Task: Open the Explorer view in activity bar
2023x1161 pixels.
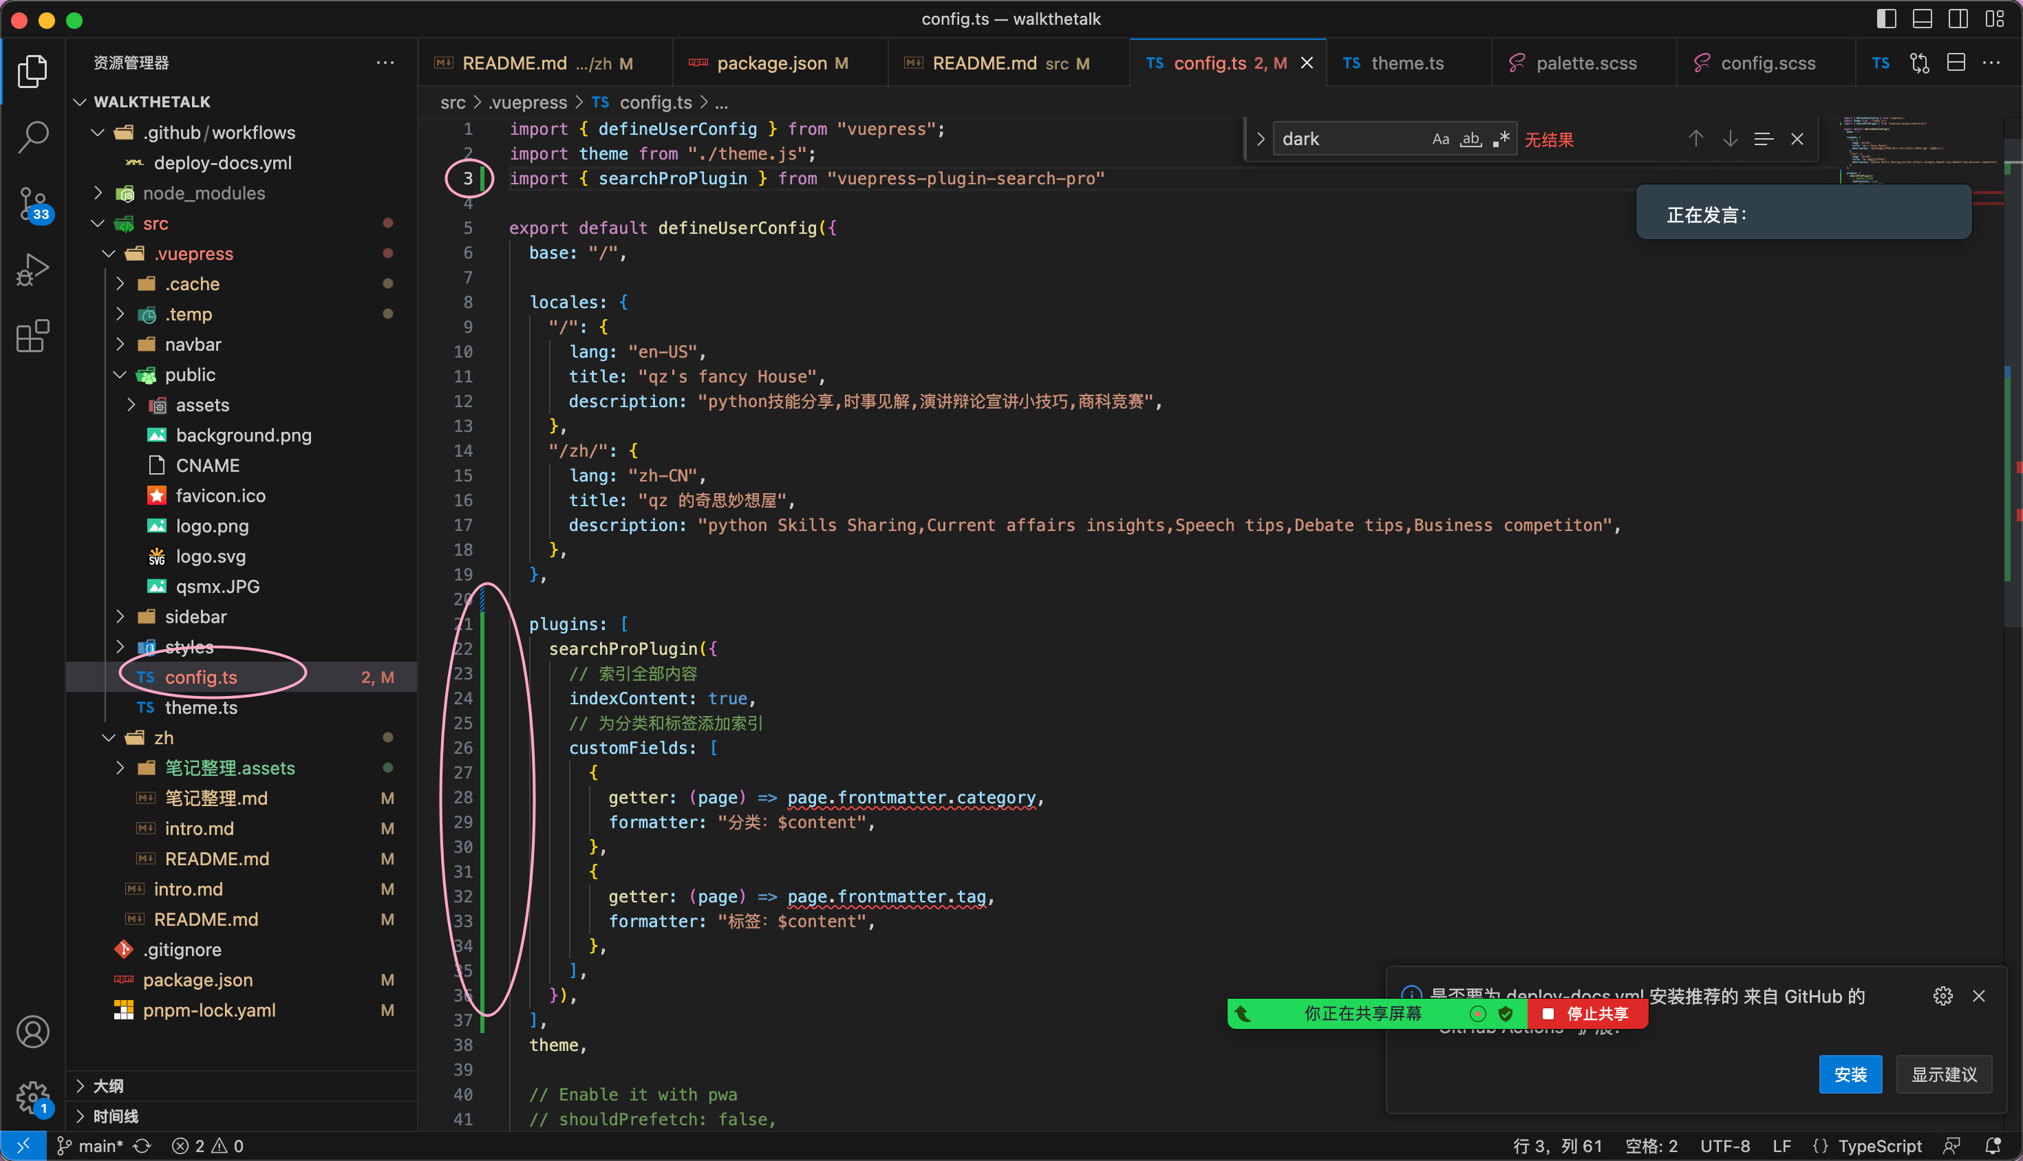Action: [32, 72]
